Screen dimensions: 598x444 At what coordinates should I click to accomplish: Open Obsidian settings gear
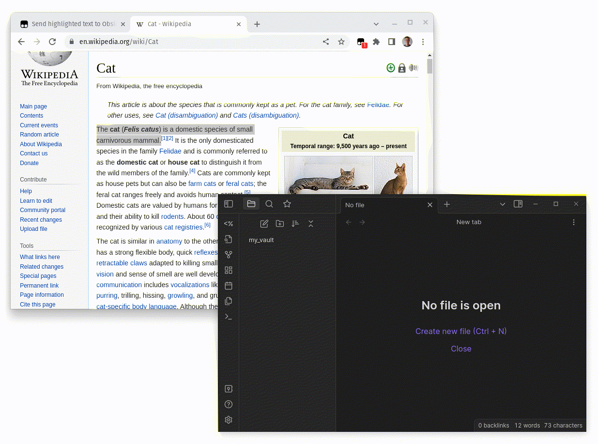click(229, 420)
